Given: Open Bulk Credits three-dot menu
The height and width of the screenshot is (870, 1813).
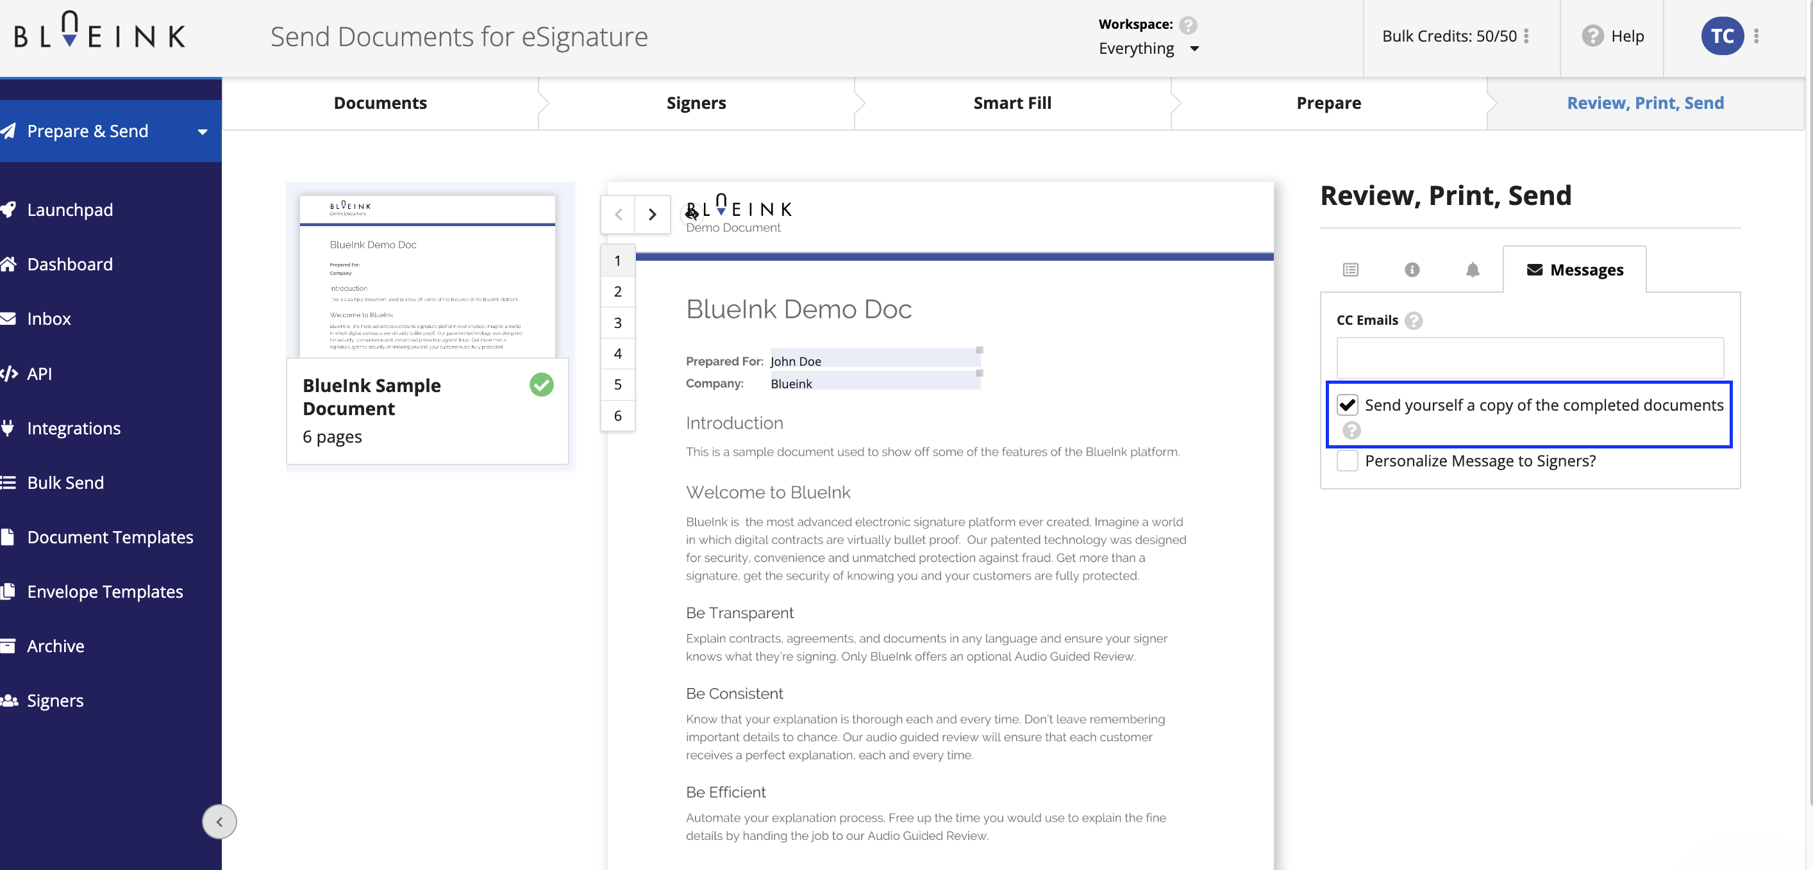Looking at the screenshot, I should (1526, 36).
